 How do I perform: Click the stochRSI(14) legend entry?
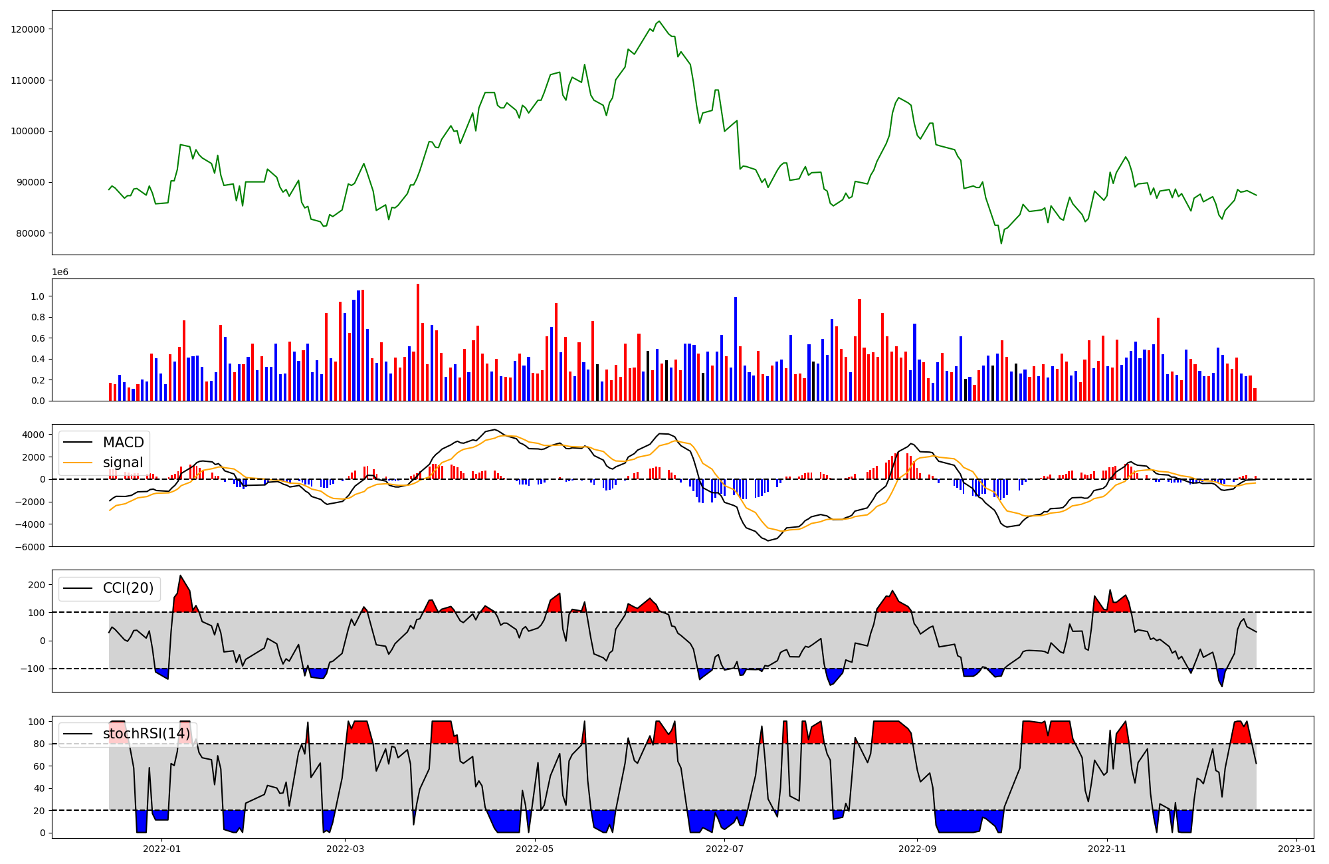pyautogui.click(x=128, y=734)
